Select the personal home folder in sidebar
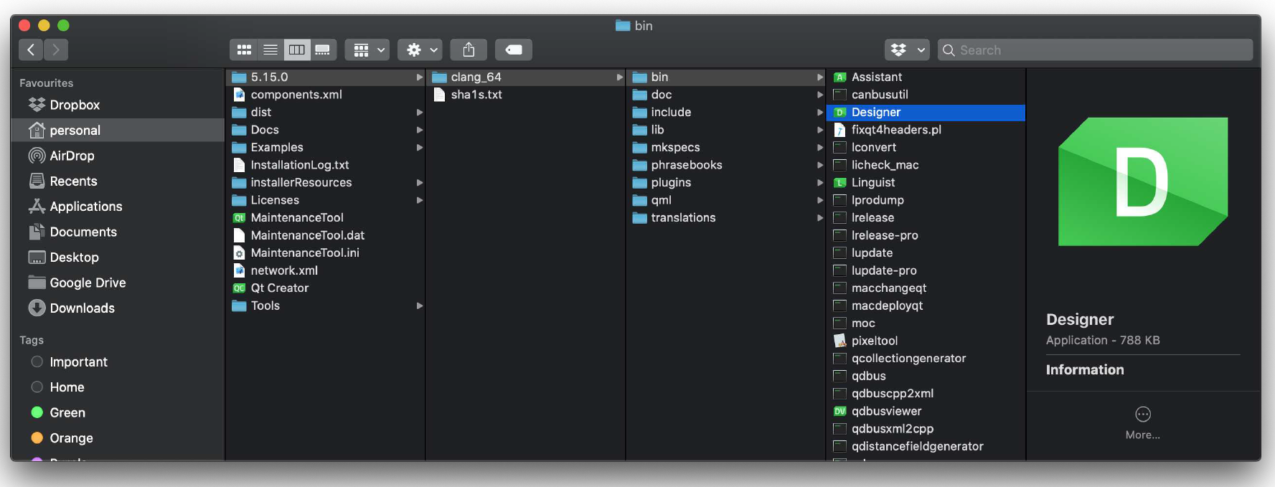This screenshot has width=1275, height=487. pos(118,131)
